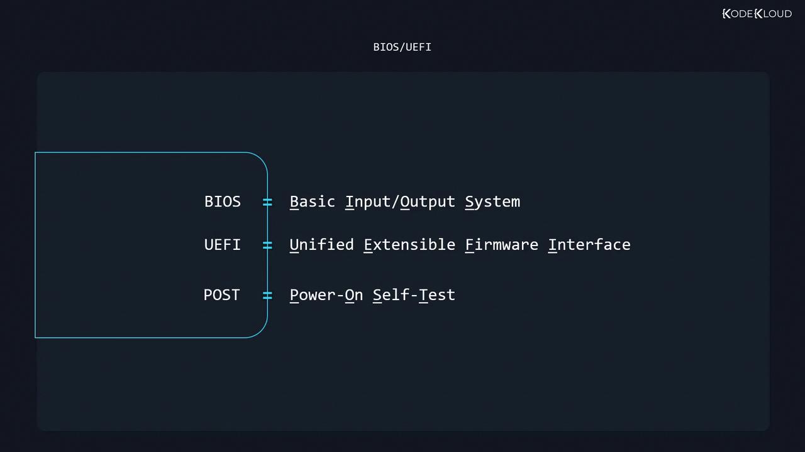The width and height of the screenshot is (805, 452).
Task: Click the equals sign beside BIOS
Action: [x=267, y=202]
